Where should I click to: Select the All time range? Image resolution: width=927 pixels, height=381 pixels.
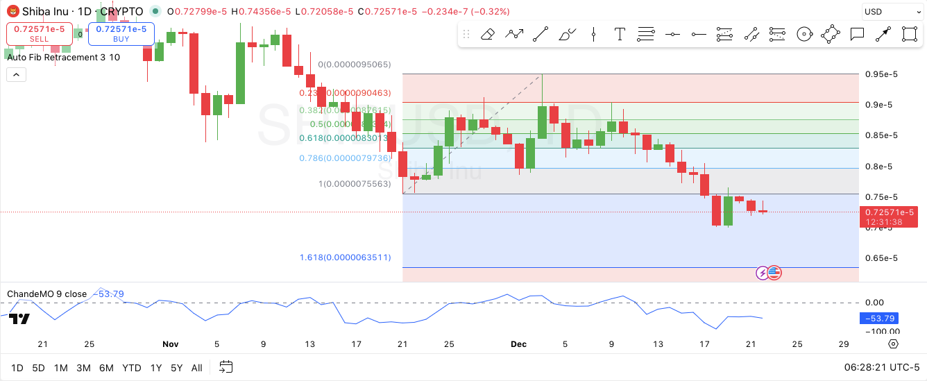click(197, 368)
